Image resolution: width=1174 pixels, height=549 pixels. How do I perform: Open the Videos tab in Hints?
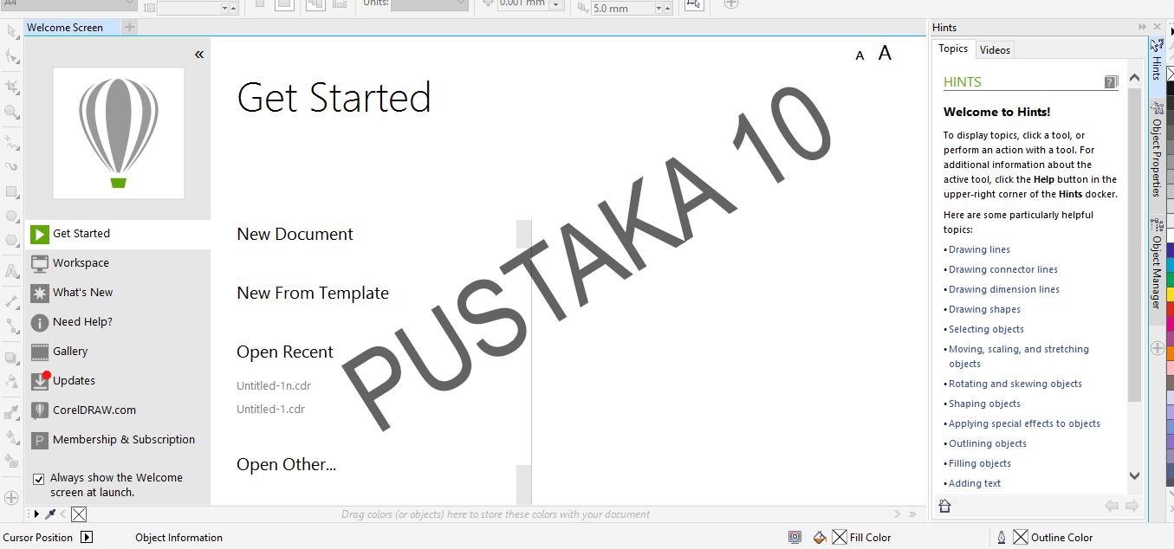click(x=995, y=50)
